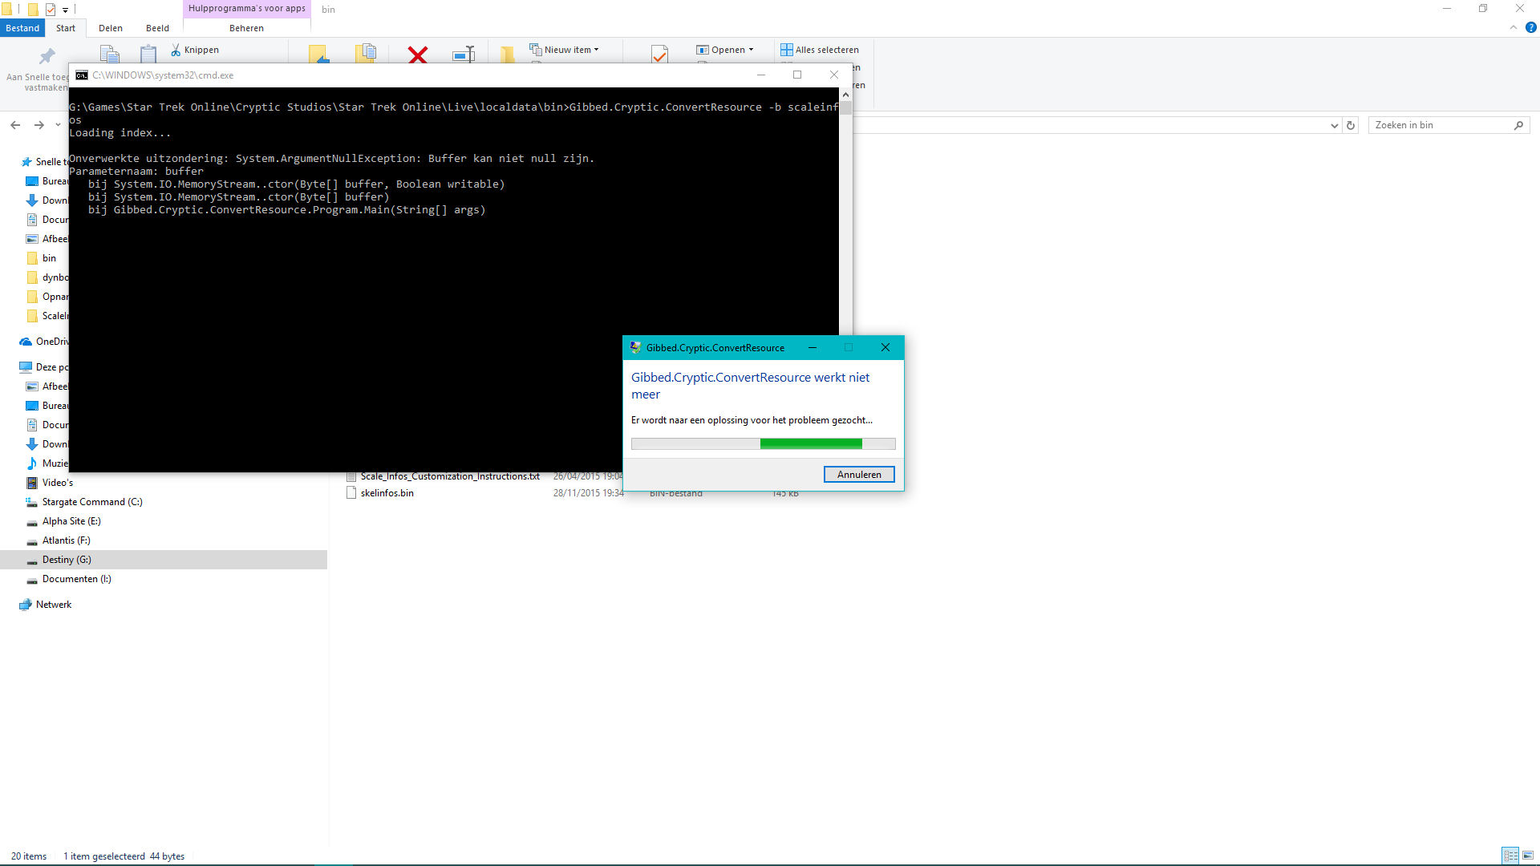1540x866 pixels.
Task: Select Destiny (G:) drive in sidebar
Action: coord(67,560)
